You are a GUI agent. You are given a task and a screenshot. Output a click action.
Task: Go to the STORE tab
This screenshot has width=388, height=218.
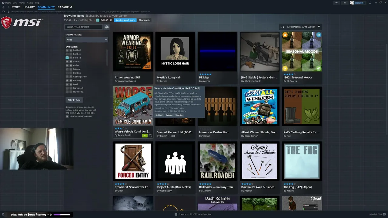pyautogui.click(x=16, y=7)
